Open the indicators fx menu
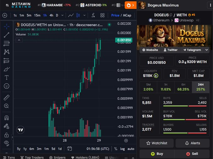The image size is (213, 159). 93,15
